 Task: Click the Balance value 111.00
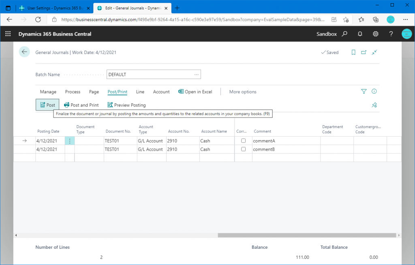[302, 257]
